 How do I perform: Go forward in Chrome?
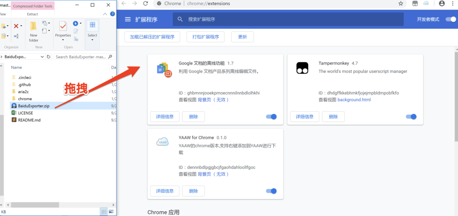click(x=135, y=3)
